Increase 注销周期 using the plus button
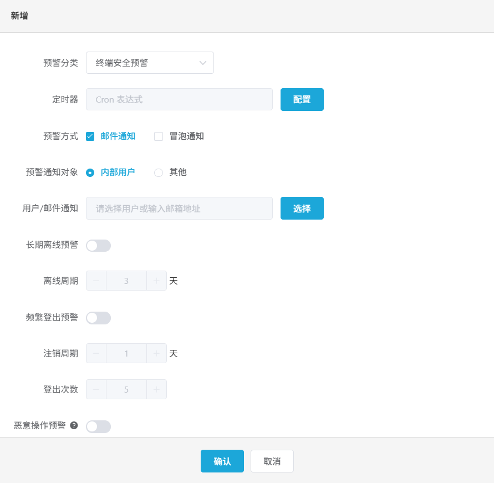Viewport: 494px width, 483px height. coord(156,353)
